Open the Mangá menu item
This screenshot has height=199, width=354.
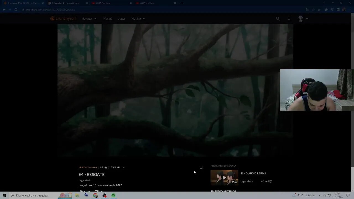coord(108,19)
